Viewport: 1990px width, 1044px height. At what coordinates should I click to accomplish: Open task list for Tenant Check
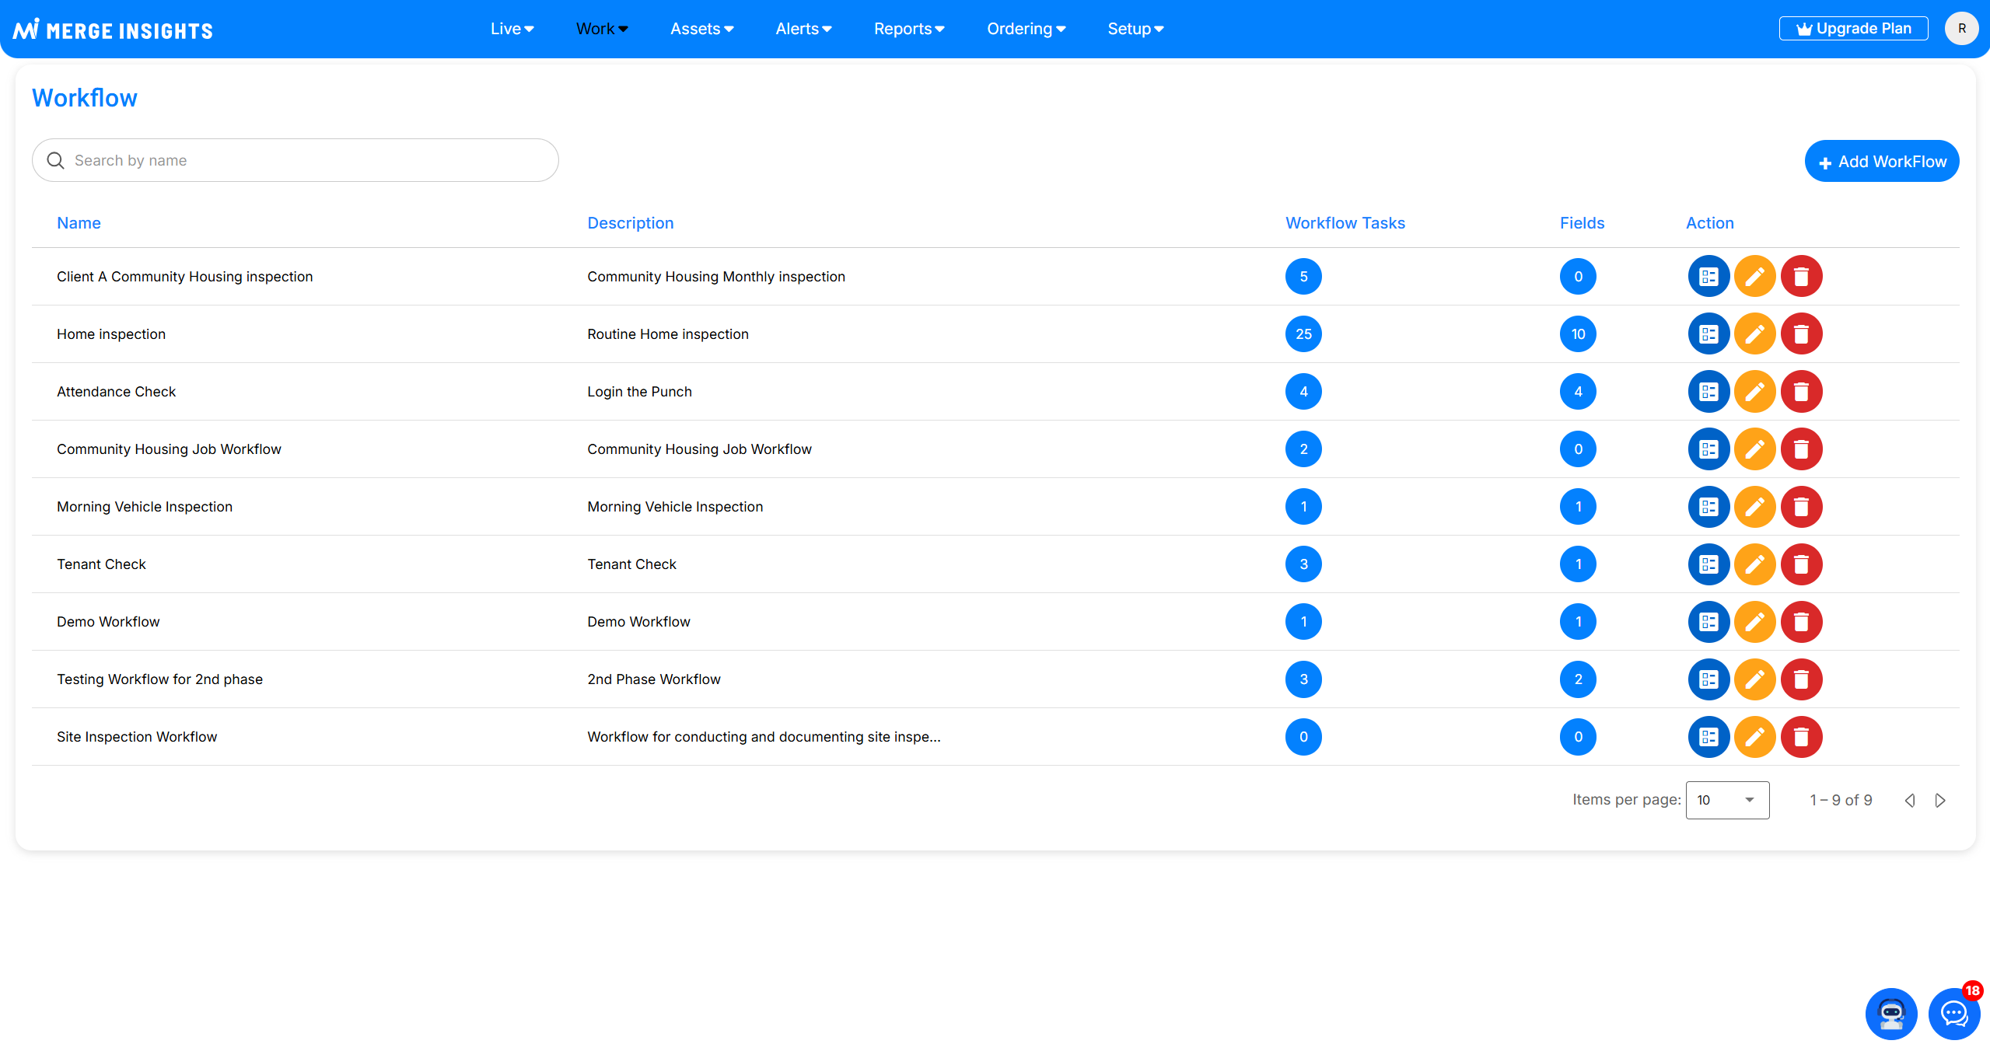1708,564
